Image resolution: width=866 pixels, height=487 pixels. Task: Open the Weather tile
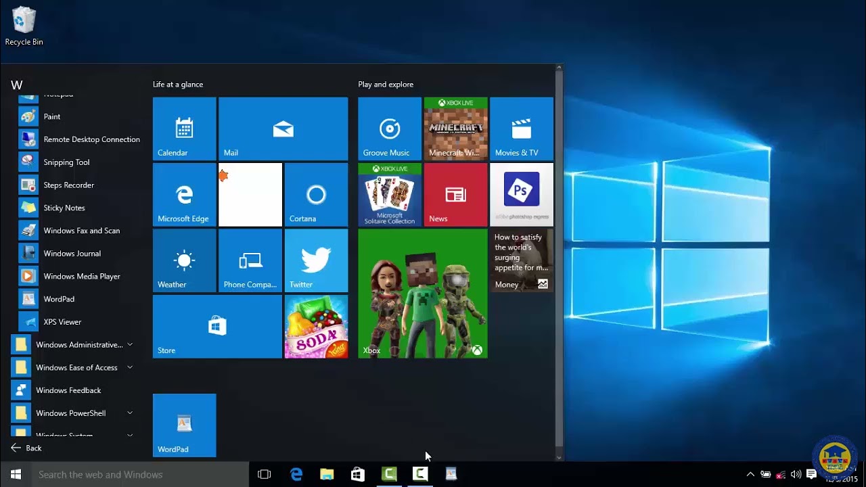pyautogui.click(x=184, y=260)
